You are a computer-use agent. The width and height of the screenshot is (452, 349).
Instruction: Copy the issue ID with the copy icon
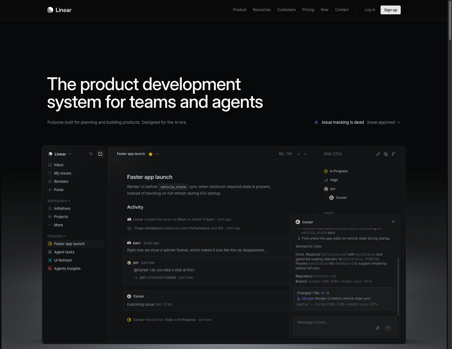pyautogui.click(x=386, y=154)
